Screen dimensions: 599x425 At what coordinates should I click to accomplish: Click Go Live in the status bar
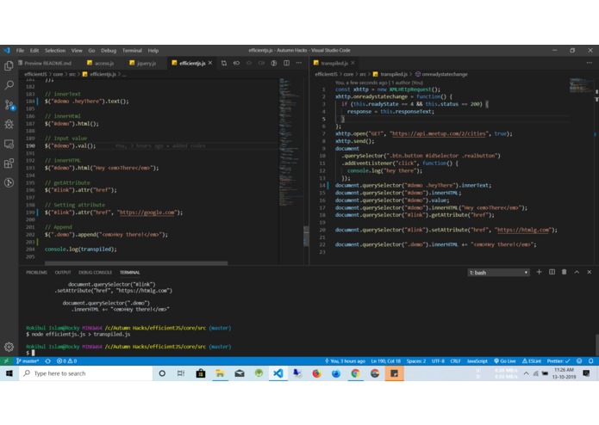coord(505,361)
